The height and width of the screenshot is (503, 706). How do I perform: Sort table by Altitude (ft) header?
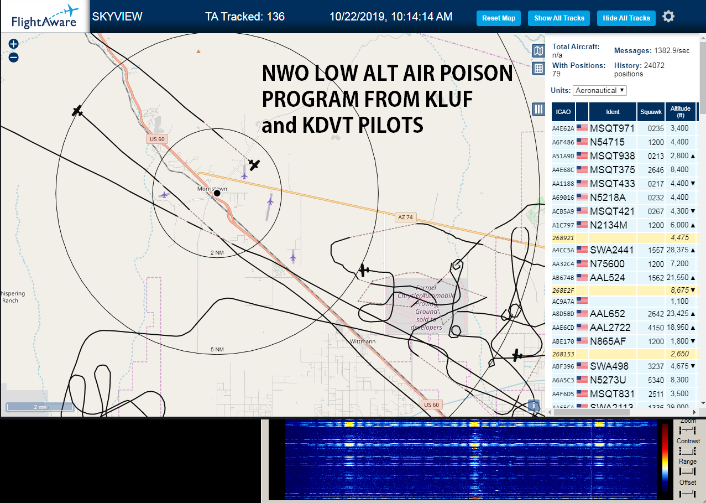pos(681,112)
